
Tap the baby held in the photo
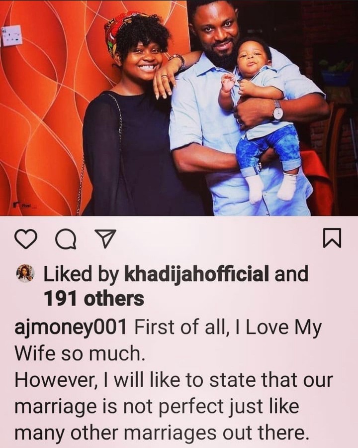260,120
